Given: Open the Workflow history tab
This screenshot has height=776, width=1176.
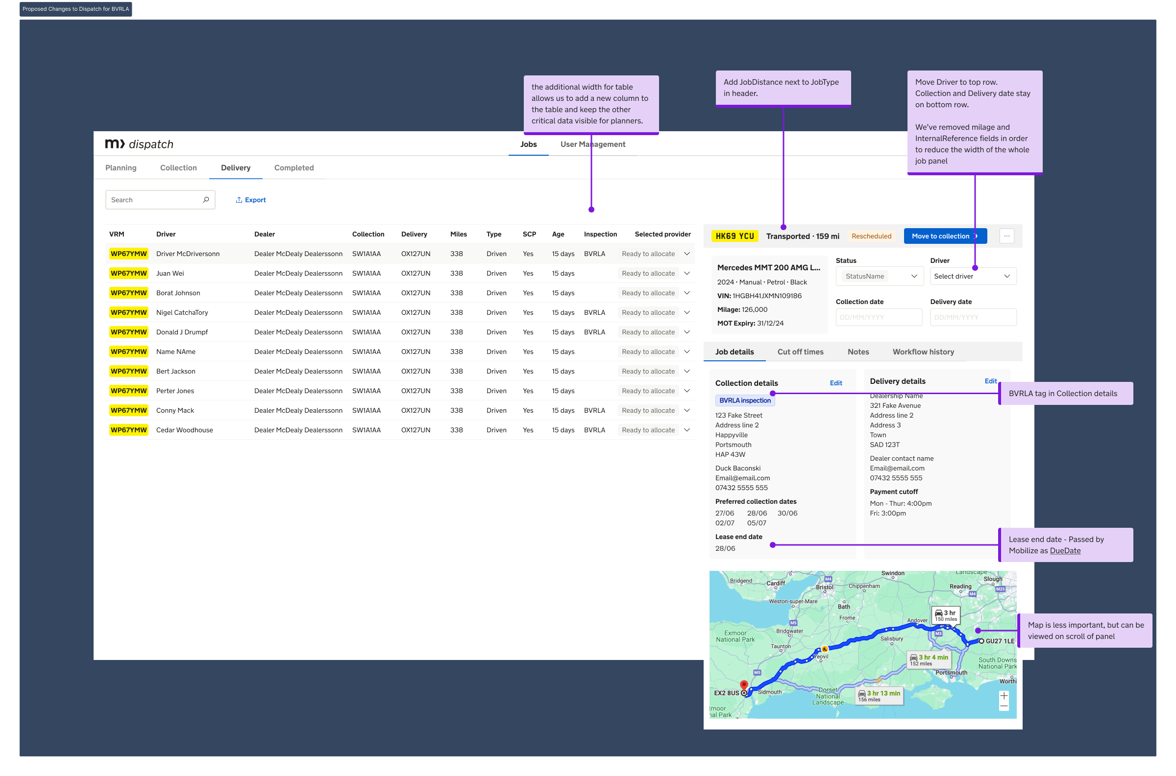Looking at the screenshot, I should [x=923, y=352].
